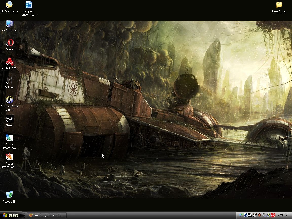Viewport: 292px width, 219px height.
Task: Select the My Computer desktop icon
Action: click(x=9, y=26)
